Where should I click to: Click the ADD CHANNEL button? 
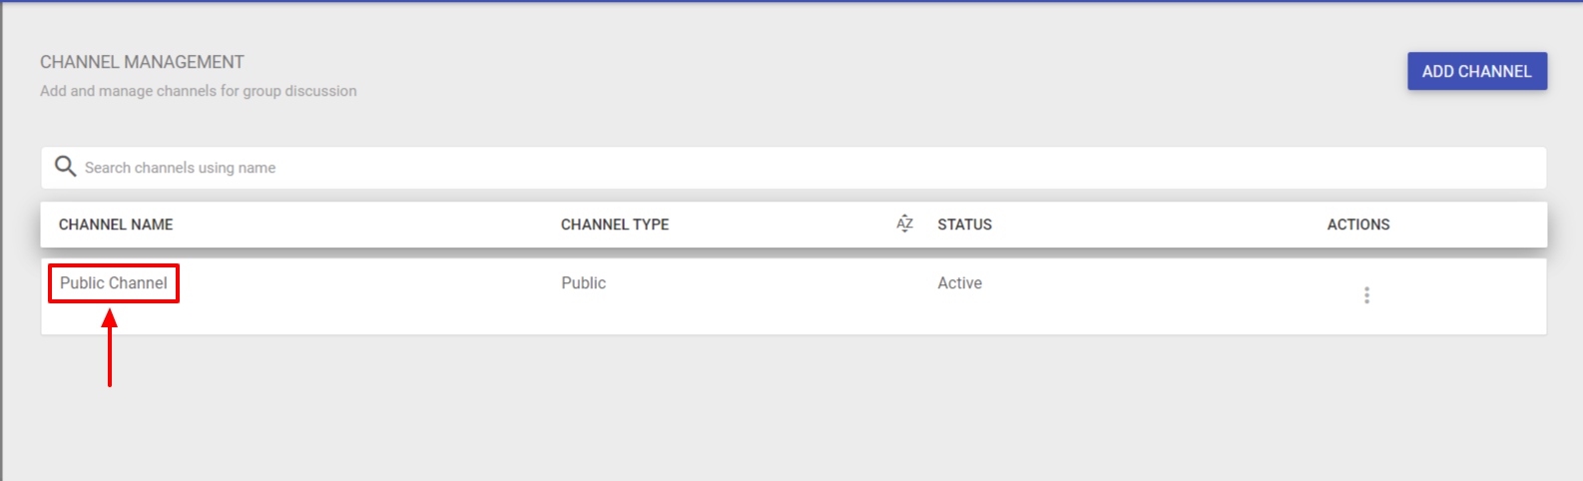(x=1477, y=71)
